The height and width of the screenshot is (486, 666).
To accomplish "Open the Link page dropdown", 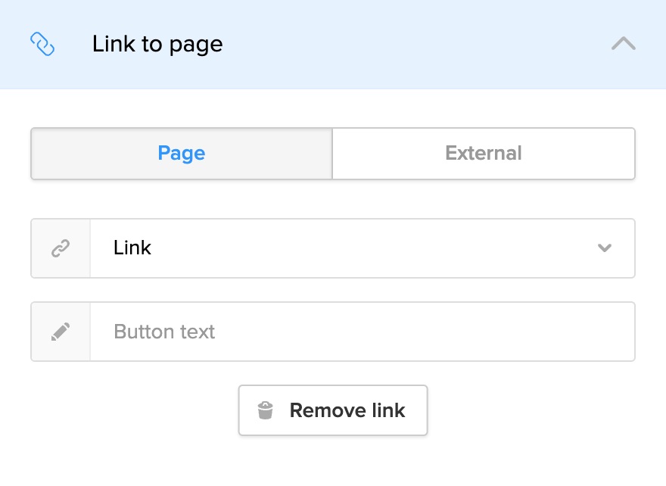I will pyautogui.click(x=362, y=248).
